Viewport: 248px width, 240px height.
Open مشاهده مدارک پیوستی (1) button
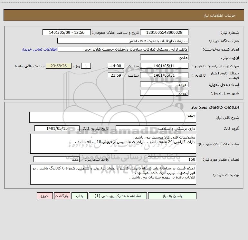pos(118,196)
